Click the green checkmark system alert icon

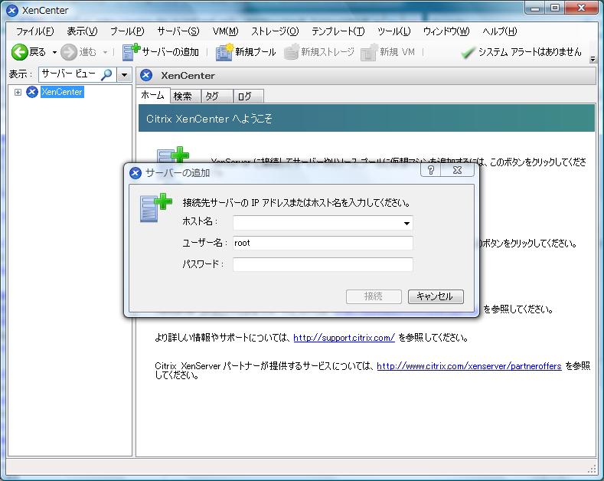point(468,52)
